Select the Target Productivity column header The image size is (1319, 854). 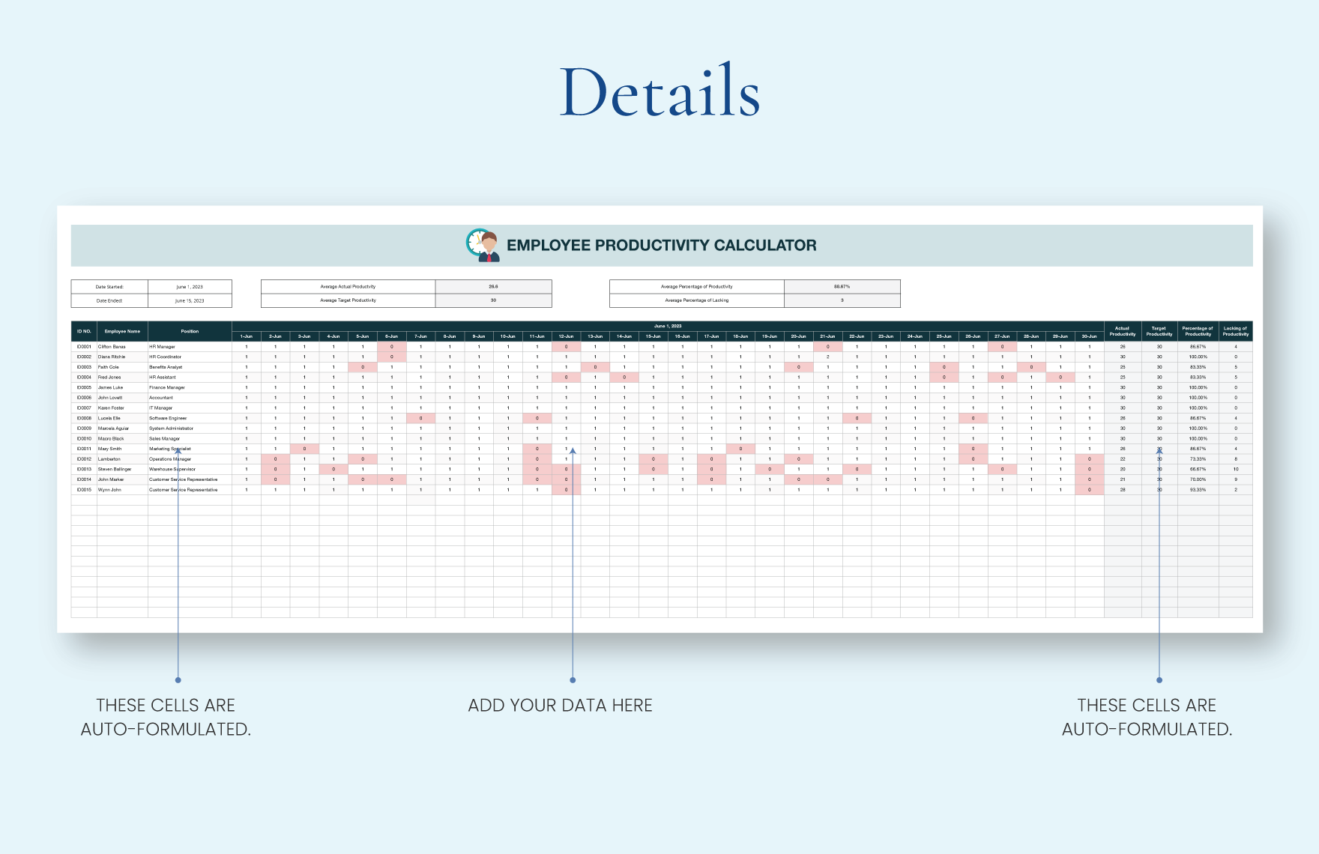(1159, 331)
